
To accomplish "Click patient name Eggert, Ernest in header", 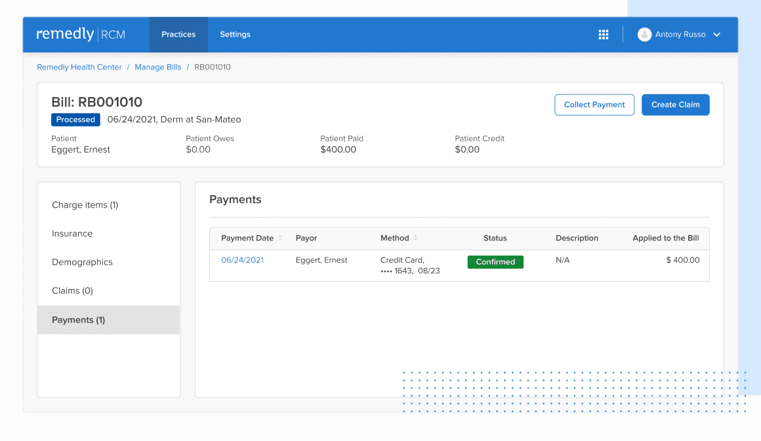I will point(81,150).
